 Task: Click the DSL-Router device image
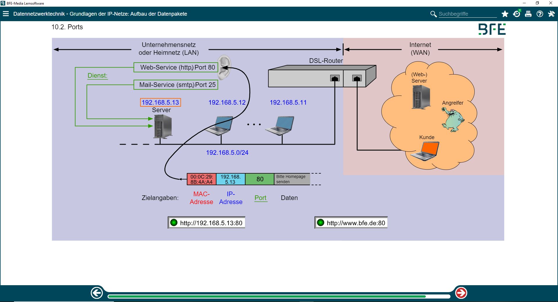pyautogui.click(x=322, y=76)
